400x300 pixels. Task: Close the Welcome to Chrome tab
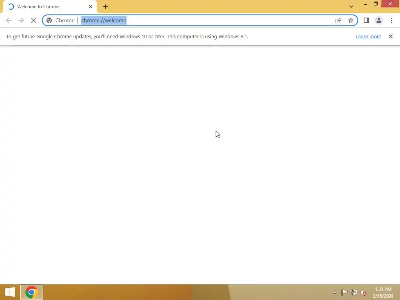pyautogui.click(x=91, y=7)
